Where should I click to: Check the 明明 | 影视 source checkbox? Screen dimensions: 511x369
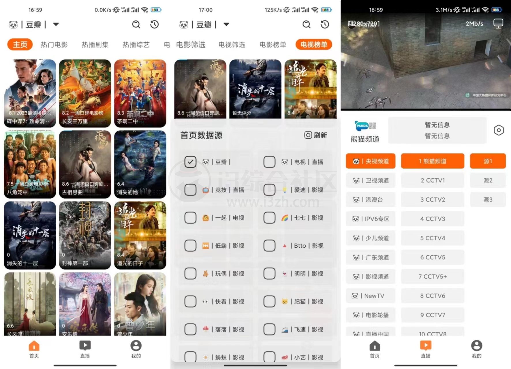click(269, 274)
